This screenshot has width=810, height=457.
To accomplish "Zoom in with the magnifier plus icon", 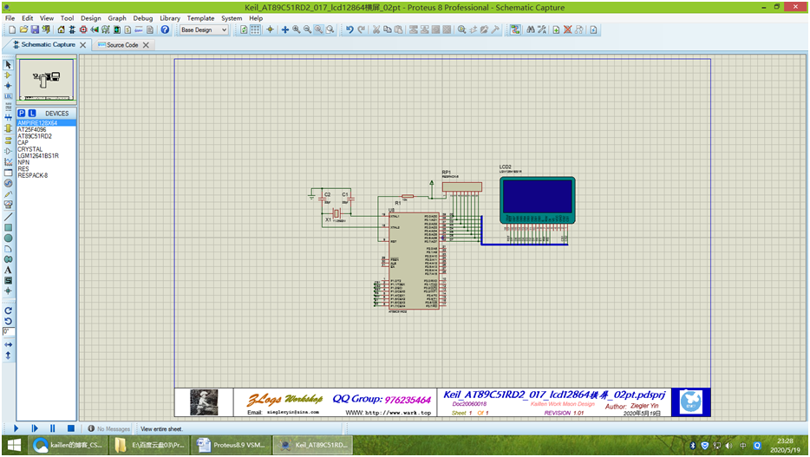I will click(296, 30).
